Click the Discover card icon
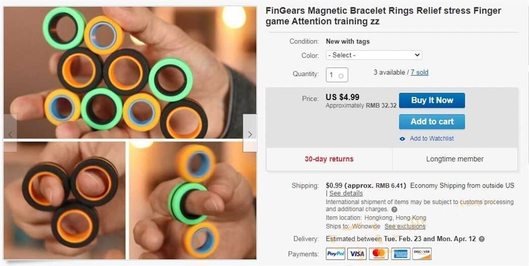 (422, 253)
